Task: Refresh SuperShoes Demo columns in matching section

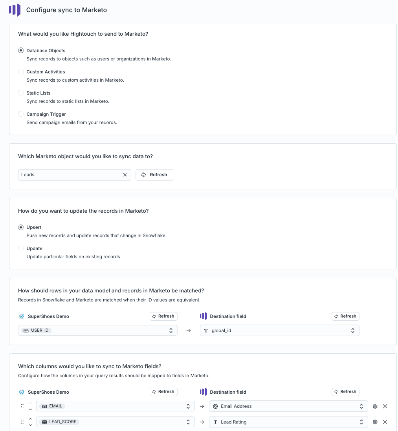Action: 163,316
